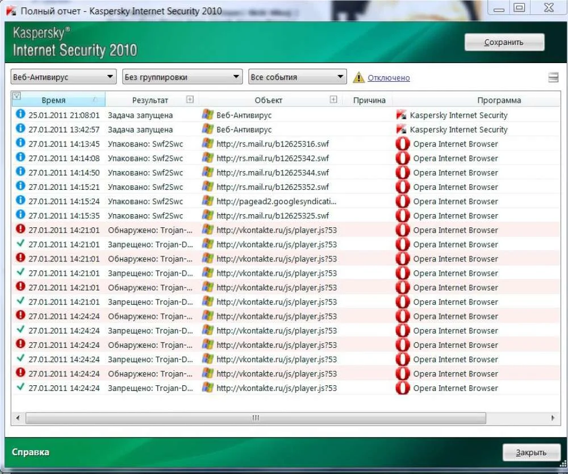The image size is (568, 474).
Task: Click Windows flag icon in 21:08:01 Веб-Антивирус row
Action: pos(207,114)
